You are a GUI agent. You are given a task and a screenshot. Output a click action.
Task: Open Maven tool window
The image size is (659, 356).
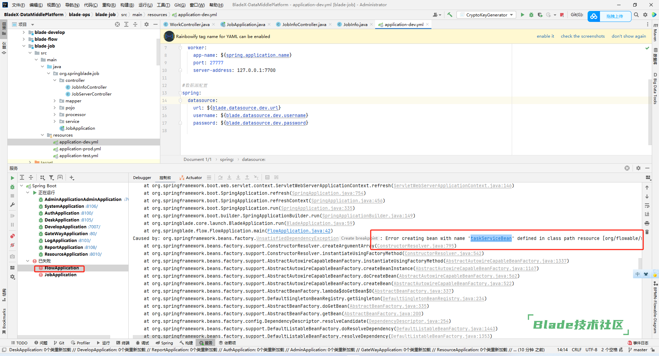[x=655, y=33]
